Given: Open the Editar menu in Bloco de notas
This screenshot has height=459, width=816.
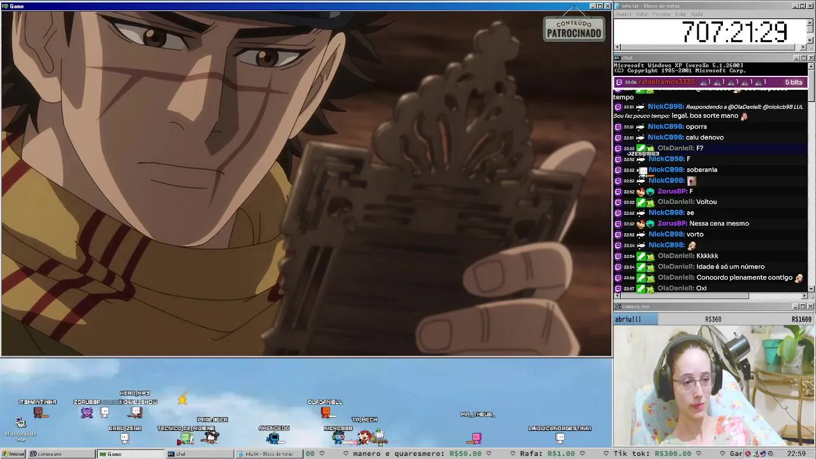Looking at the screenshot, I should pyautogui.click(x=642, y=14).
